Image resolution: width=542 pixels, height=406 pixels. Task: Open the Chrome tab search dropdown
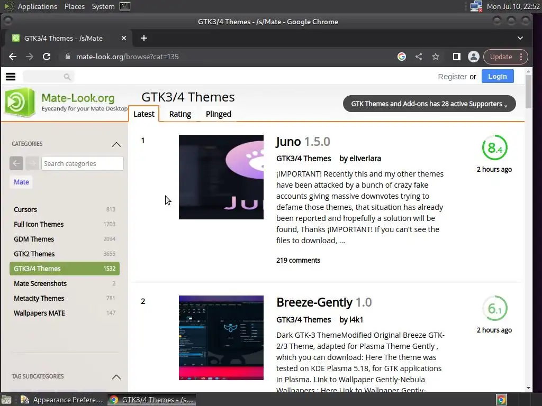pos(520,38)
